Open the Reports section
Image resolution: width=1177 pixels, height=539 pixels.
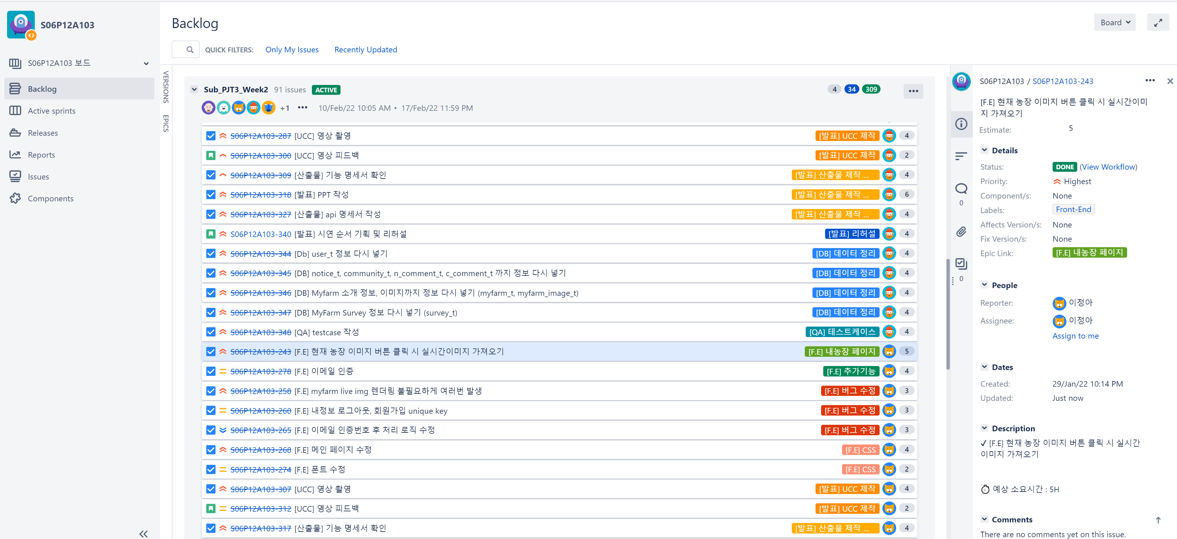tap(41, 155)
